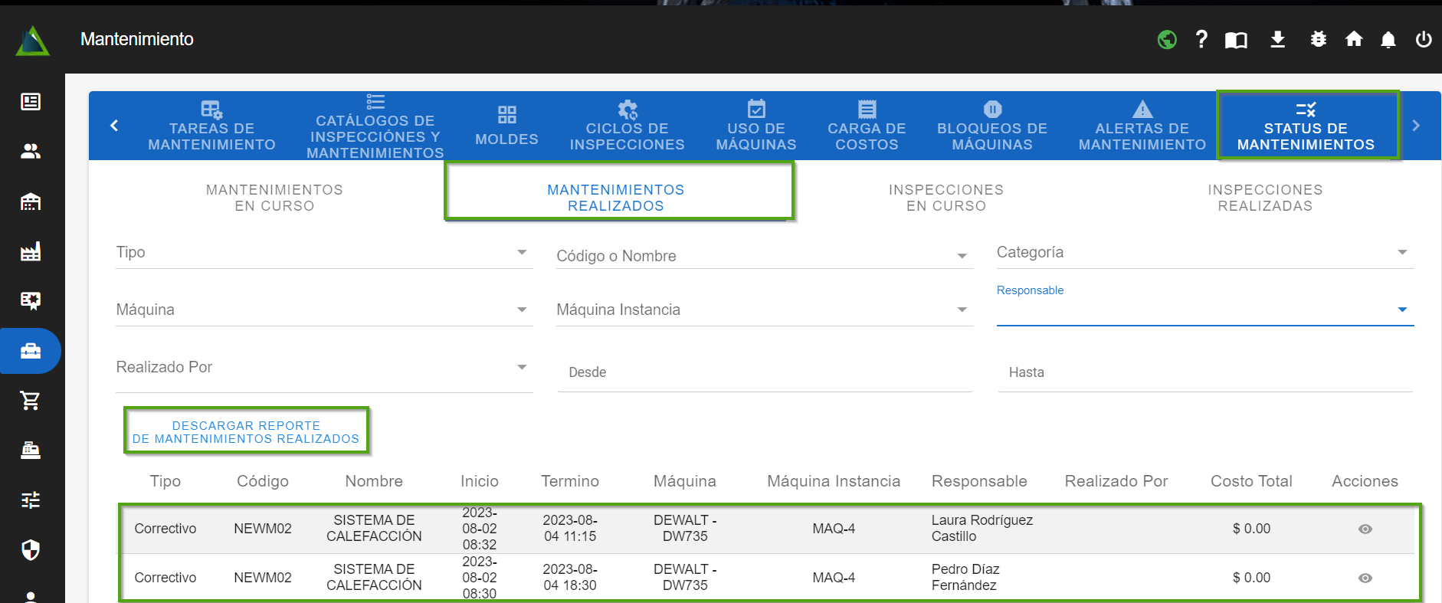View details of Pedro Díaz Fernández row
The height and width of the screenshot is (603, 1442).
[1365, 578]
